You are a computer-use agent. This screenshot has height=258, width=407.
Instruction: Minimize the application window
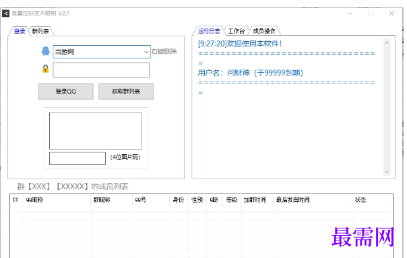(349, 13)
